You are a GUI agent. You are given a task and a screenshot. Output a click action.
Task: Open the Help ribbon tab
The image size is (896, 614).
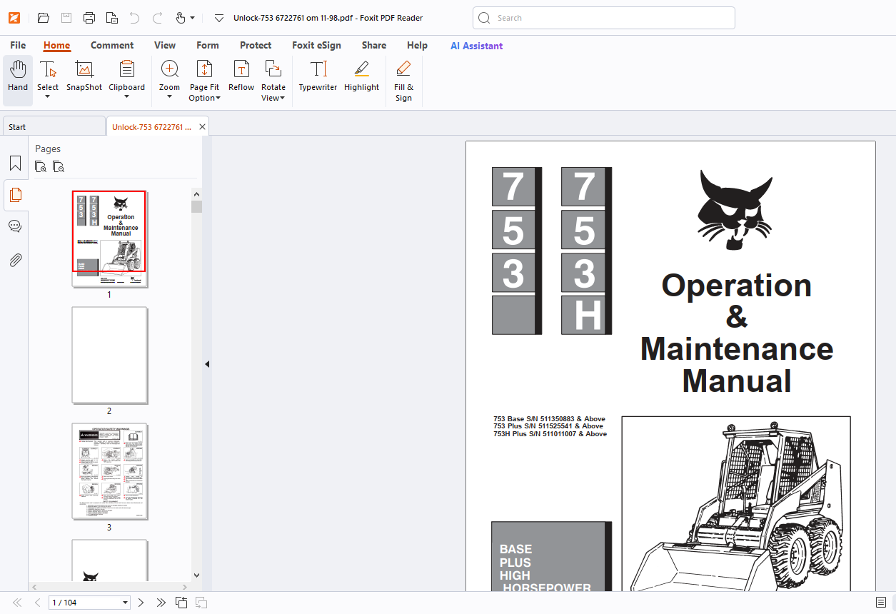(x=417, y=45)
